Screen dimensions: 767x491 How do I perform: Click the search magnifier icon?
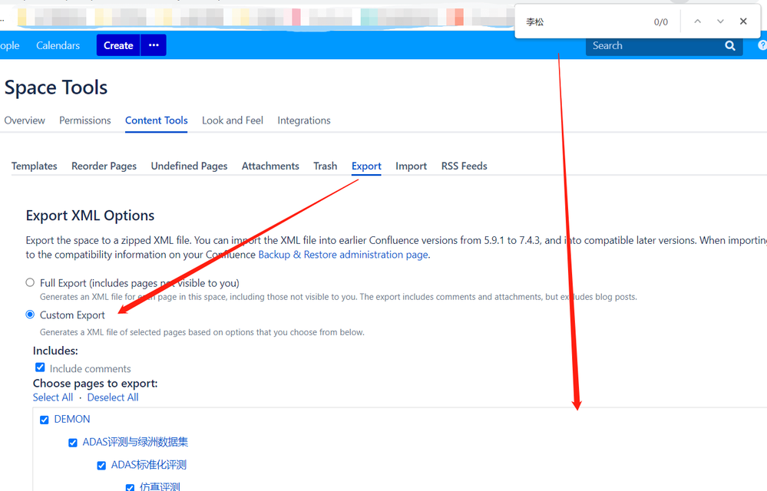(730, 45)
